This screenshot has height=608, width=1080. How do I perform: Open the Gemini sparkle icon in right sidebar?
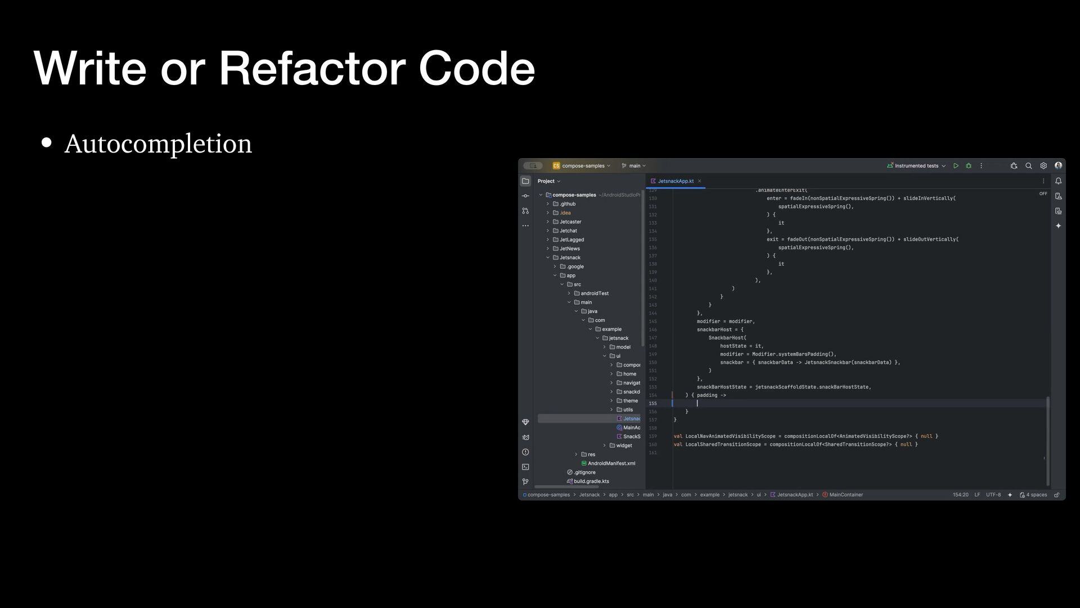point(1058,226)
